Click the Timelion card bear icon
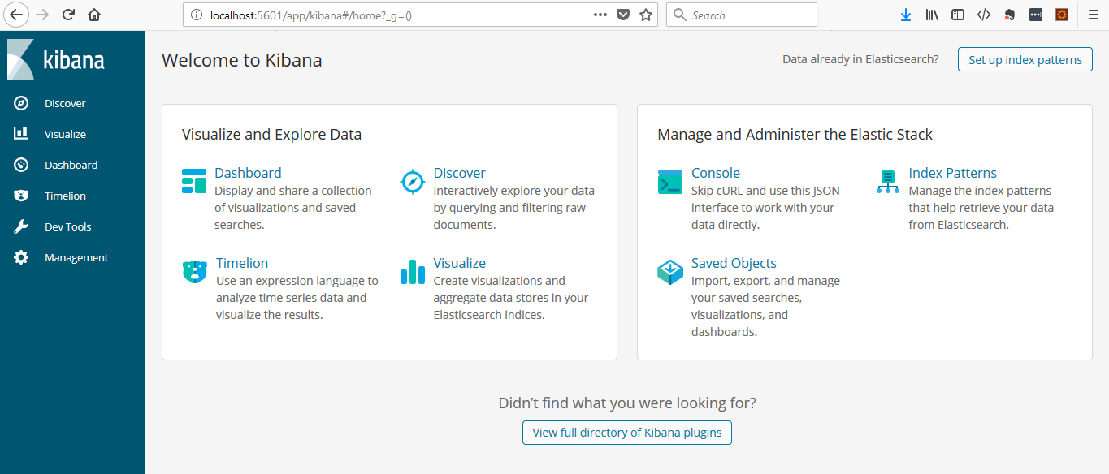The height and width of the screenshot is (474, 1109). 195,272
